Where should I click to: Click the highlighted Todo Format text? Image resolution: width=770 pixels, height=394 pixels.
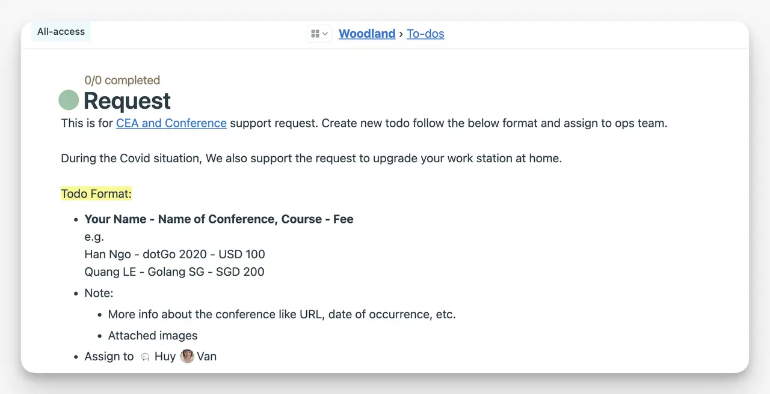(96, 194)
